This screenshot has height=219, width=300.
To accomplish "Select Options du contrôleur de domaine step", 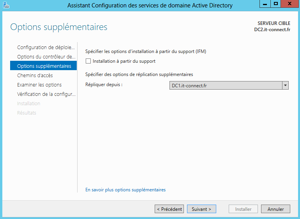I will [46, 57].
